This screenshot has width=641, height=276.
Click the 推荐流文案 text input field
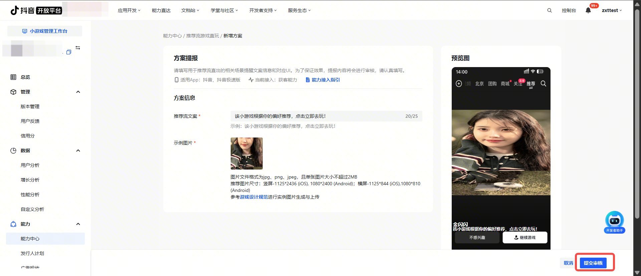(x=317, y=116)
